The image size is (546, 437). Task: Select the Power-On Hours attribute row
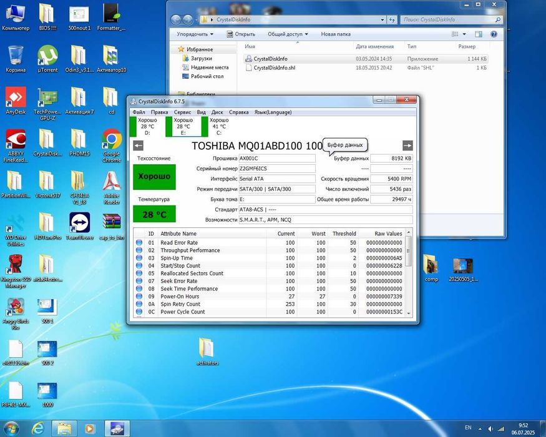[x=269, y=296]
